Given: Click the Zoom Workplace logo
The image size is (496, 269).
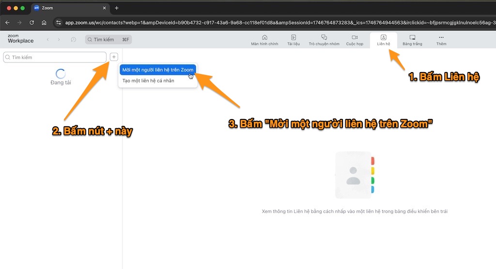Looking at the screenshot, I should 20,39.
